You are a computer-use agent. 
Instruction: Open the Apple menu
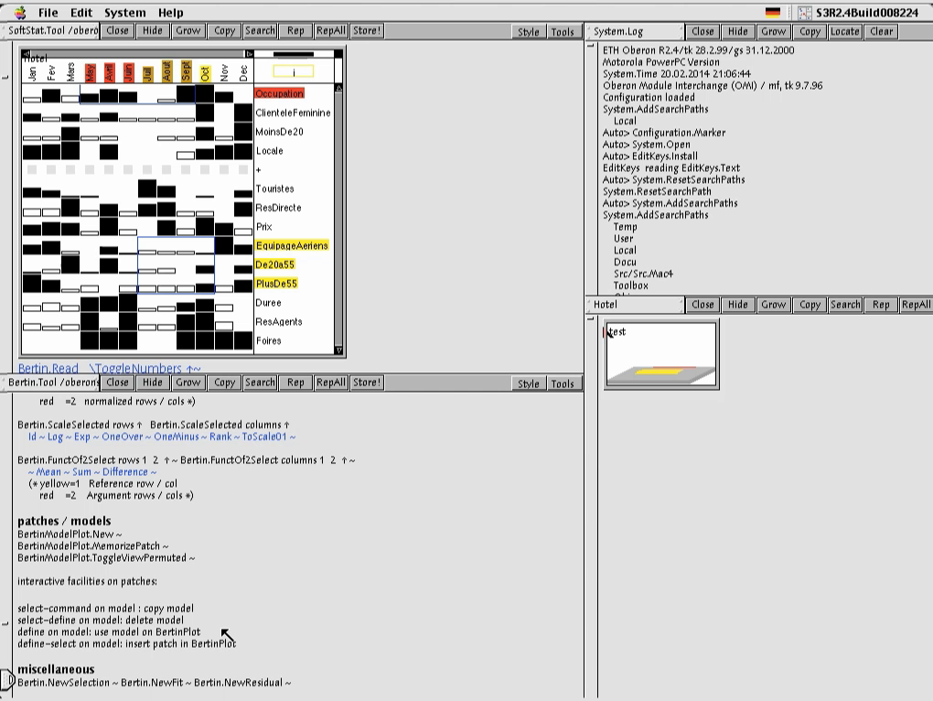coord(20,13)
